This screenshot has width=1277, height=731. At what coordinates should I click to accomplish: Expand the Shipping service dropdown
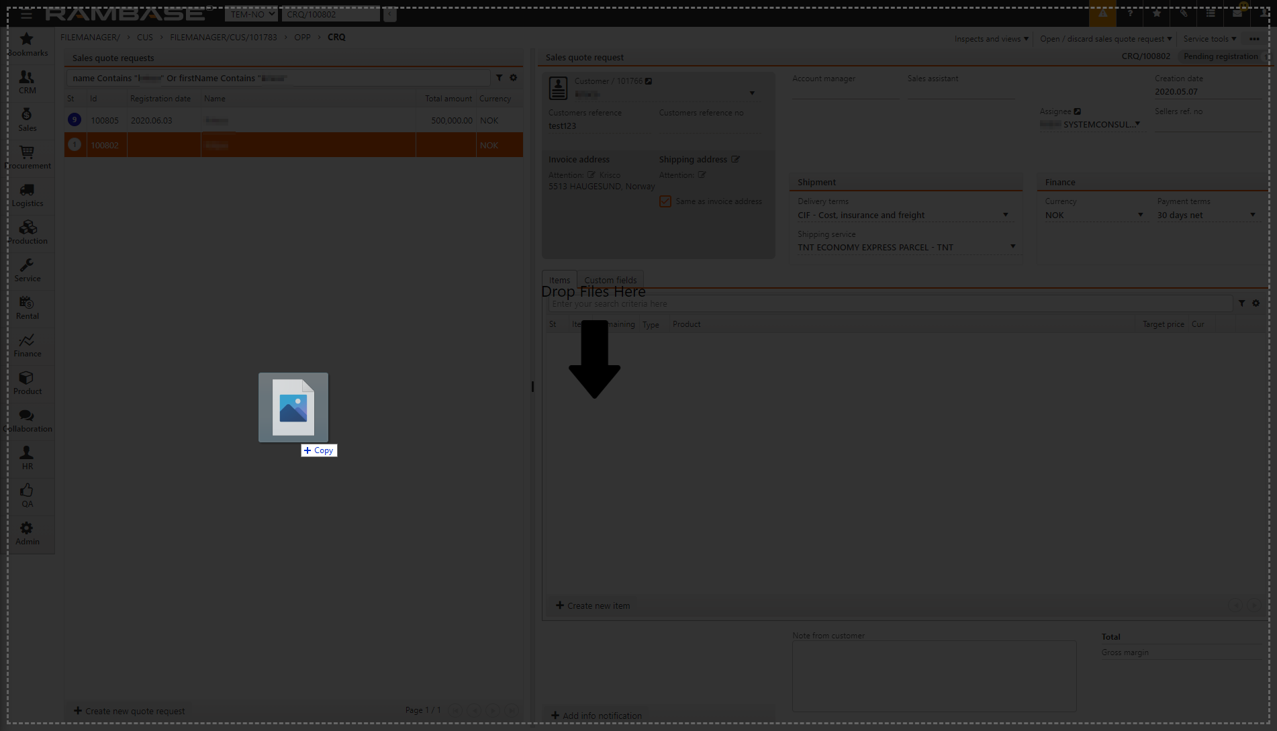click(1012, 247)
